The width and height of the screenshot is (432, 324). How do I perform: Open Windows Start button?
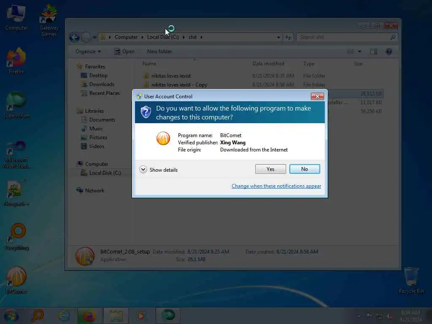[11, 316]
